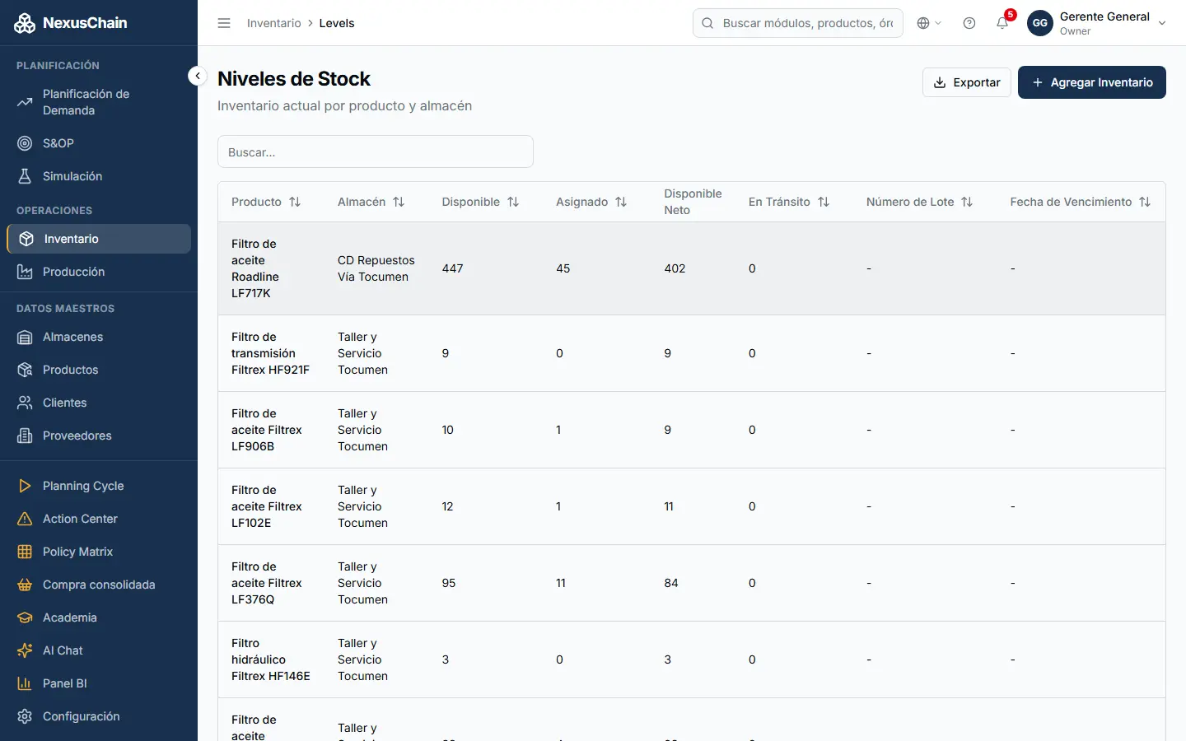The image size is (1186, 741).
Task: Click the Almacenes warehouse icon
Action: point(25,337)
